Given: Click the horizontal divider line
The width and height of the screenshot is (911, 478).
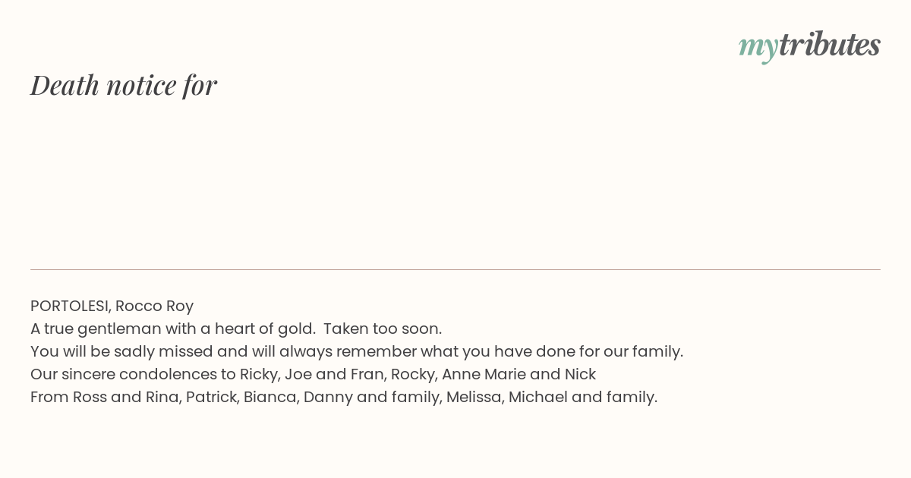Looking at the screenshot, I should pyautogui.click(x=455, y=269).
